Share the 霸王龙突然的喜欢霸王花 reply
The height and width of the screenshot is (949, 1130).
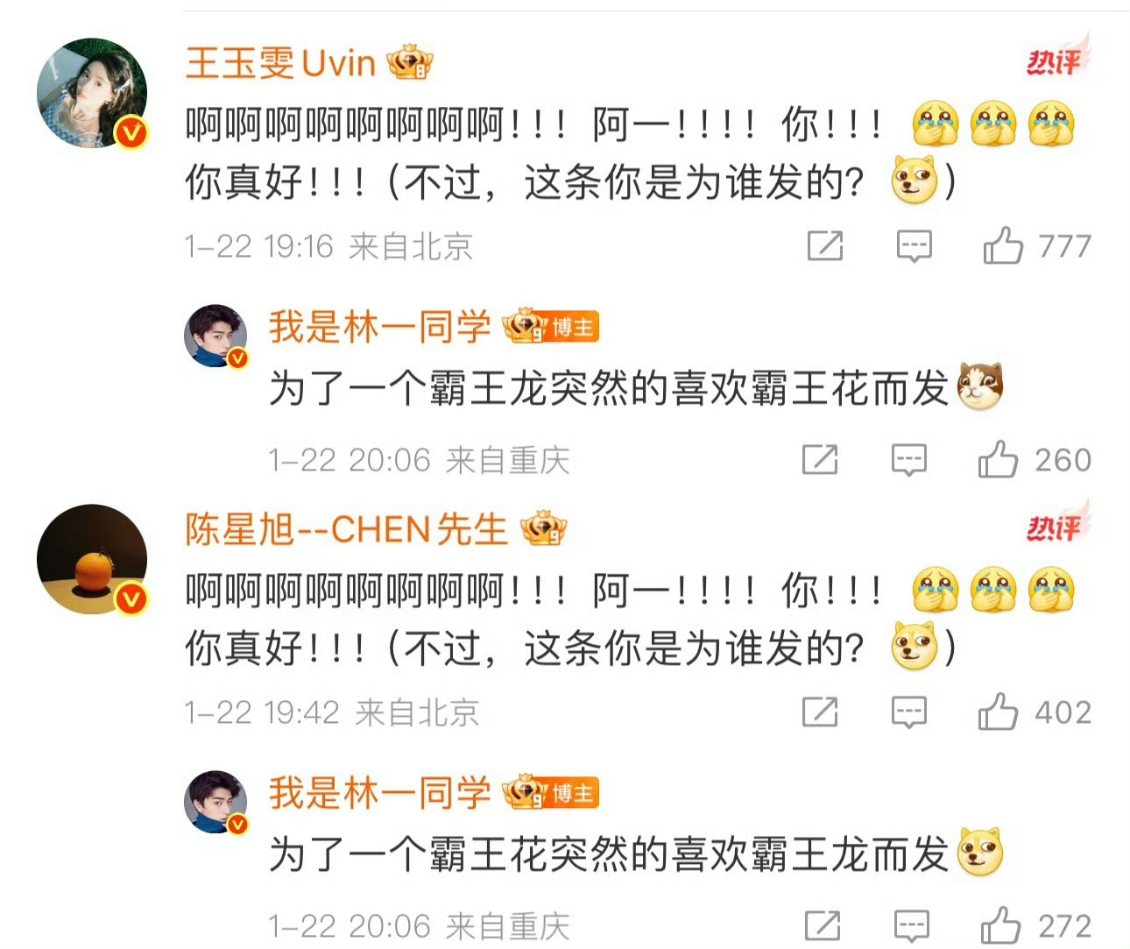820,459
